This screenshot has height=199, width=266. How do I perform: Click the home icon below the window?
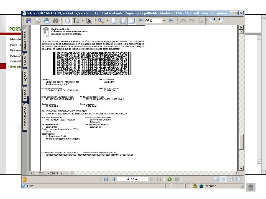251,187
